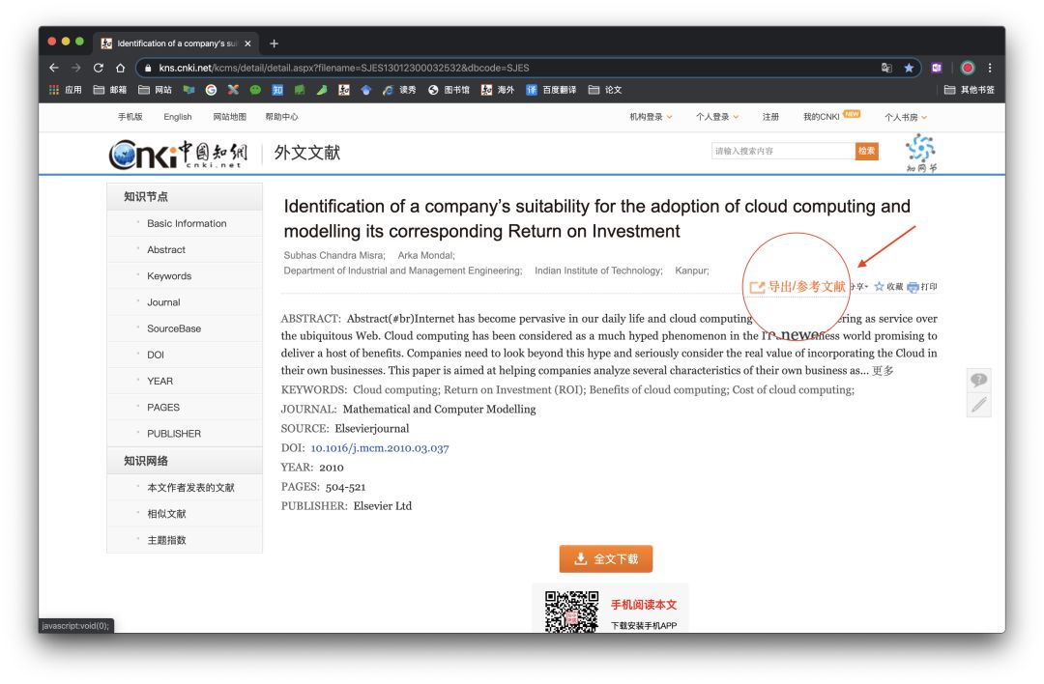Open the DOI 10.1016/j.mcm.2010.03.037 link

(x=380, y=448)
